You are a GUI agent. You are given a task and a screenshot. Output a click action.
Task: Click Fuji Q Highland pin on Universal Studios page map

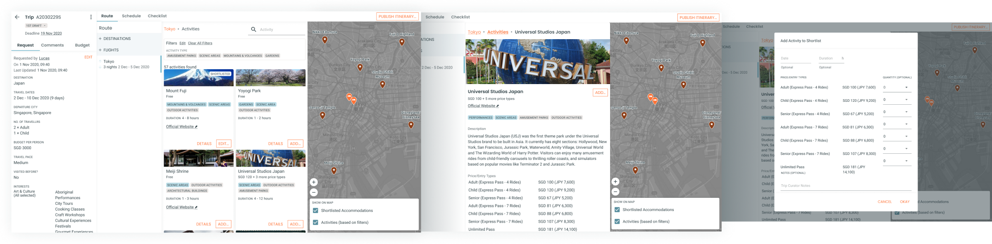(x=703, y=43)
